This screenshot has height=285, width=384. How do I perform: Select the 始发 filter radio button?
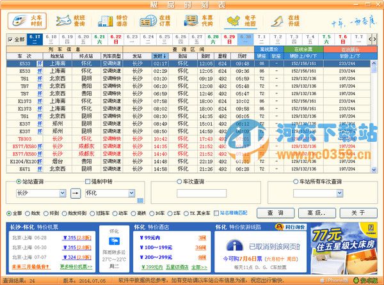28,213
